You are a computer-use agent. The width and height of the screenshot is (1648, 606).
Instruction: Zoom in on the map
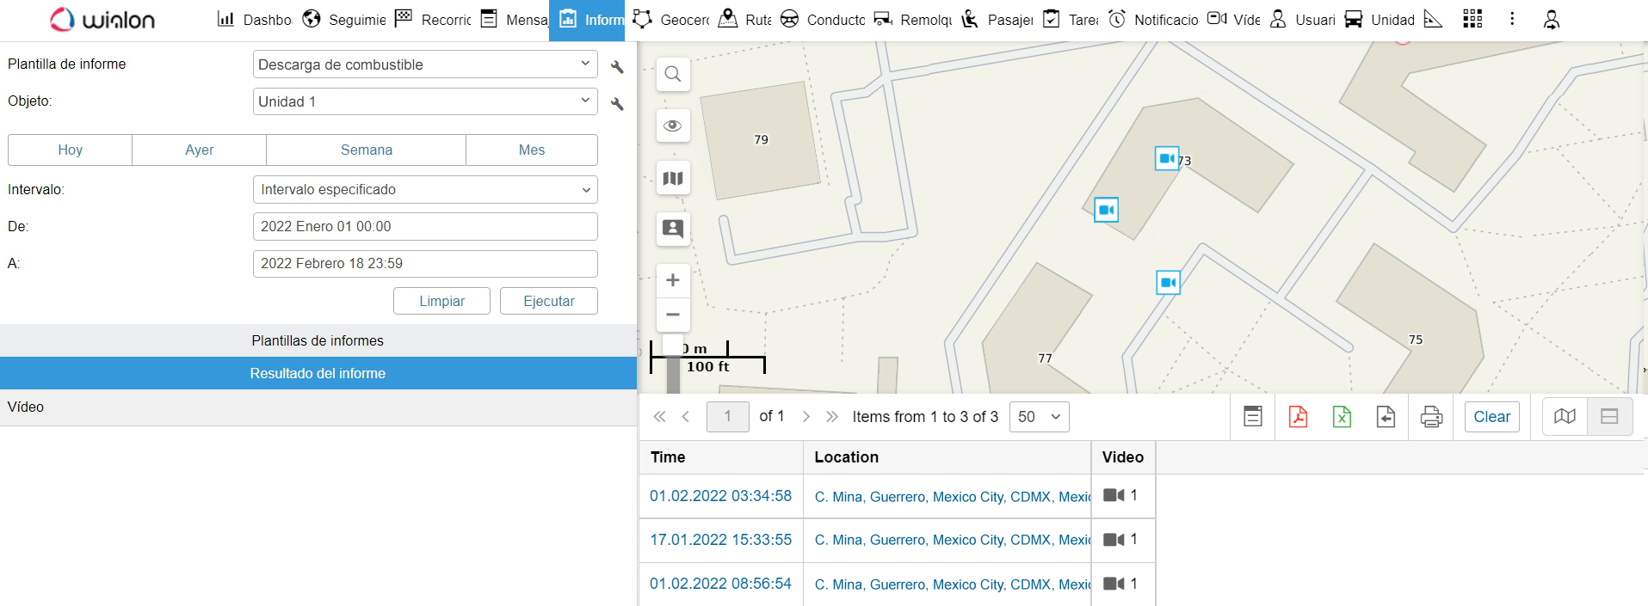coord(673,280)
